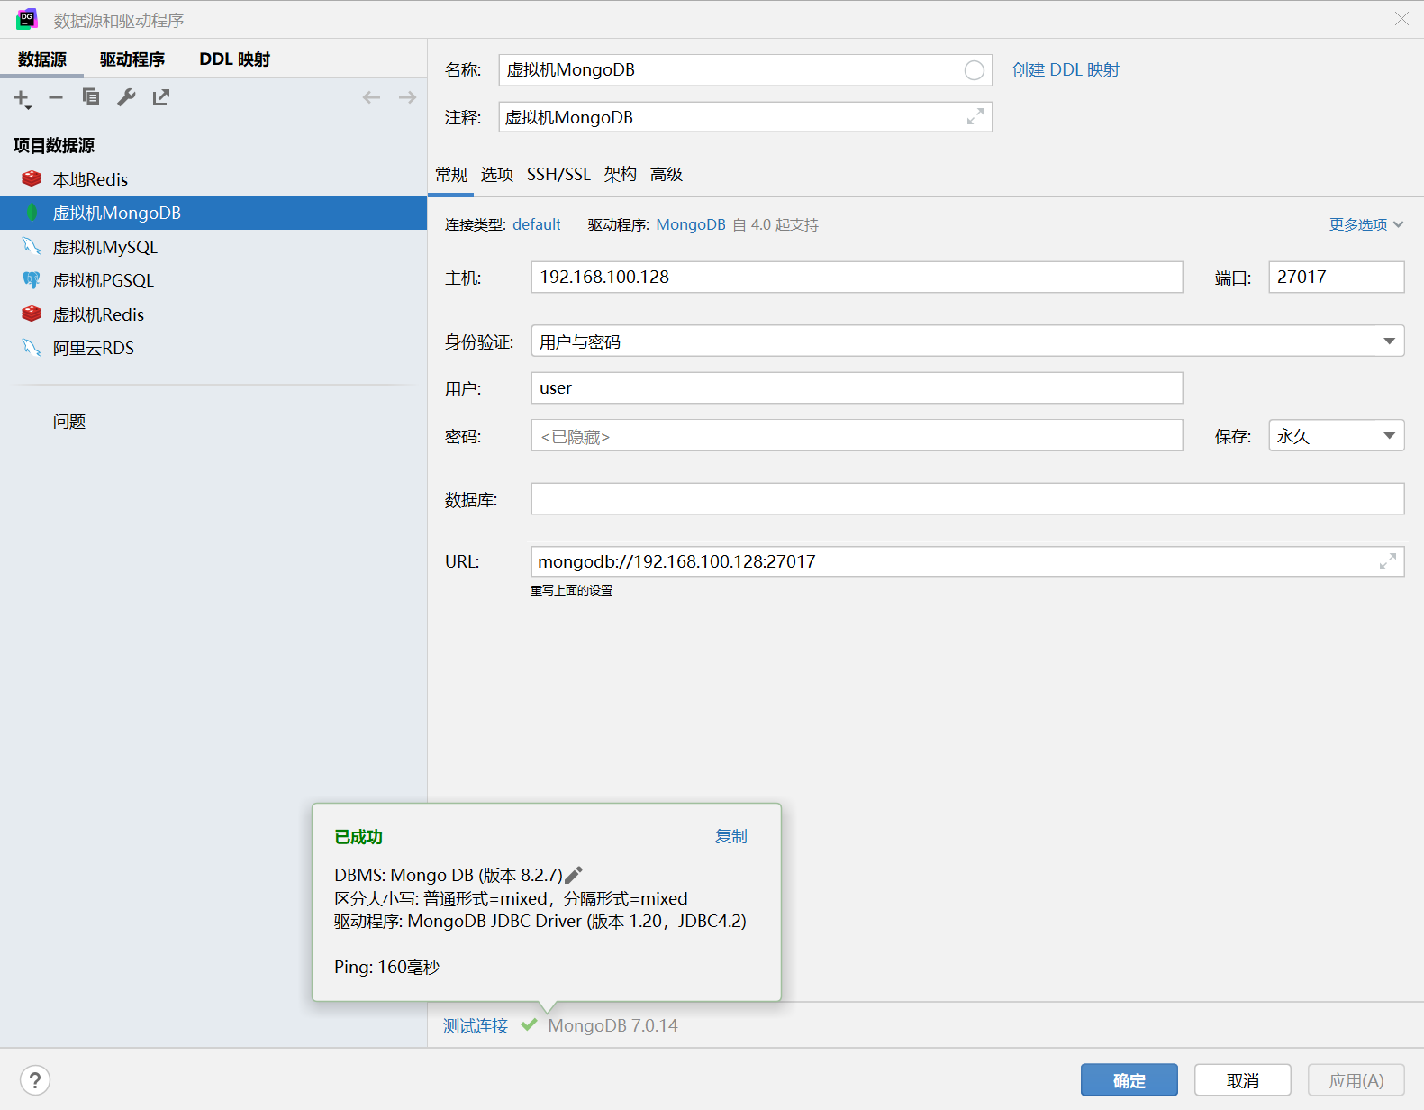
Task: Click the Ping: 160毫秒 text in popup
Action: [386, 967]
